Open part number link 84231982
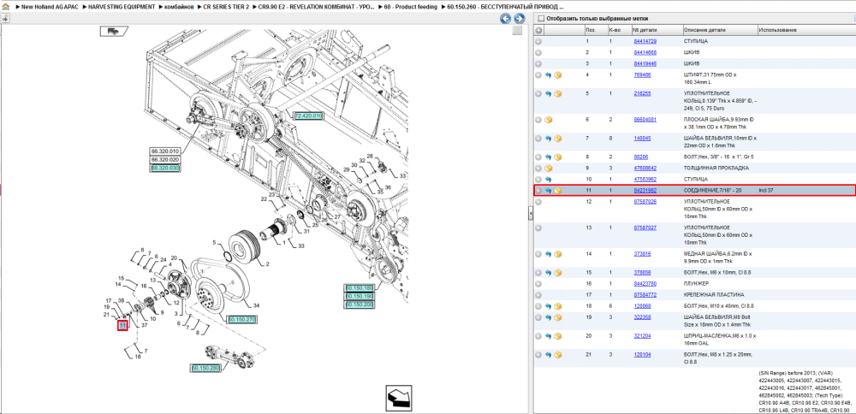856x414 pixels. tap(645, 191)
